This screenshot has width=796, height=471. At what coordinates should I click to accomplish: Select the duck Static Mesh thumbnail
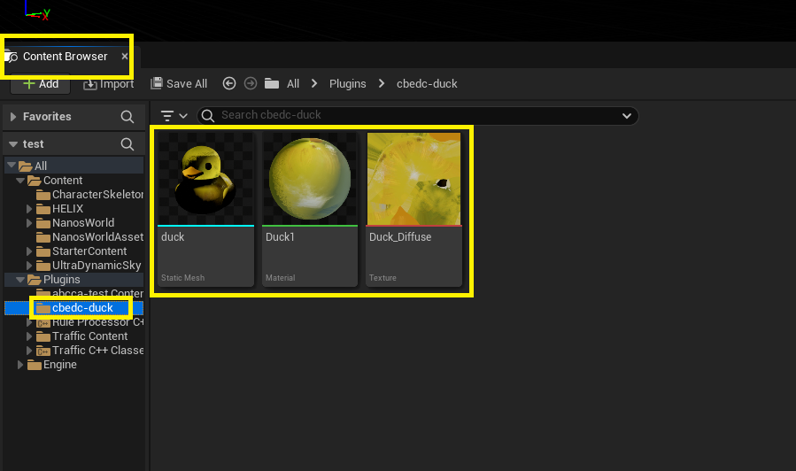tap(205, 177)
